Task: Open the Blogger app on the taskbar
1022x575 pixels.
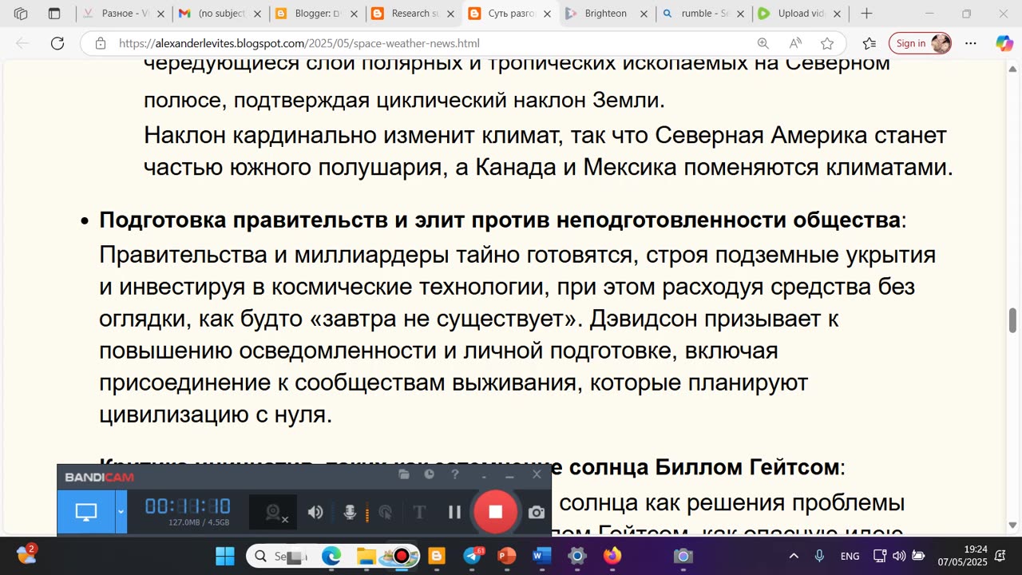Action: pos(436,556)
